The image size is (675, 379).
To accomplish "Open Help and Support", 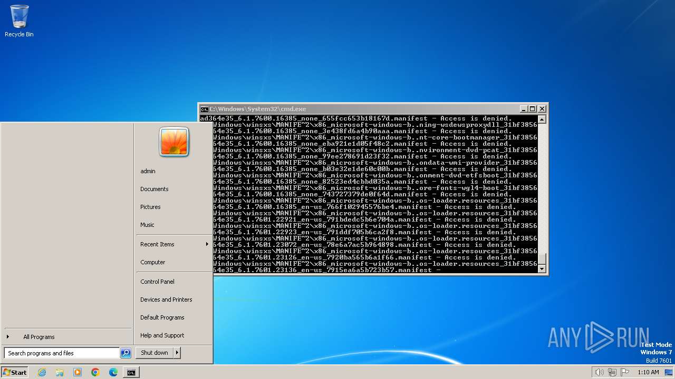I will point(174,335).
